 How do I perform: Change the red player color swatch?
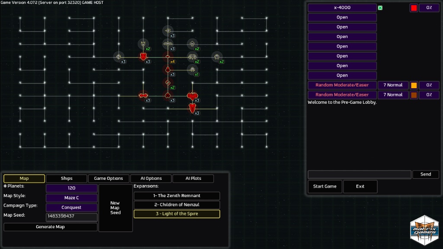point(414,8)
